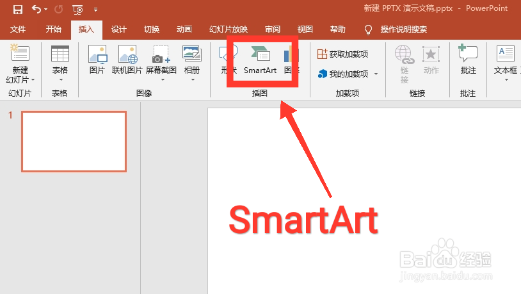
Task: Create a photo album with 相册 icon
Action: (192, 54)
